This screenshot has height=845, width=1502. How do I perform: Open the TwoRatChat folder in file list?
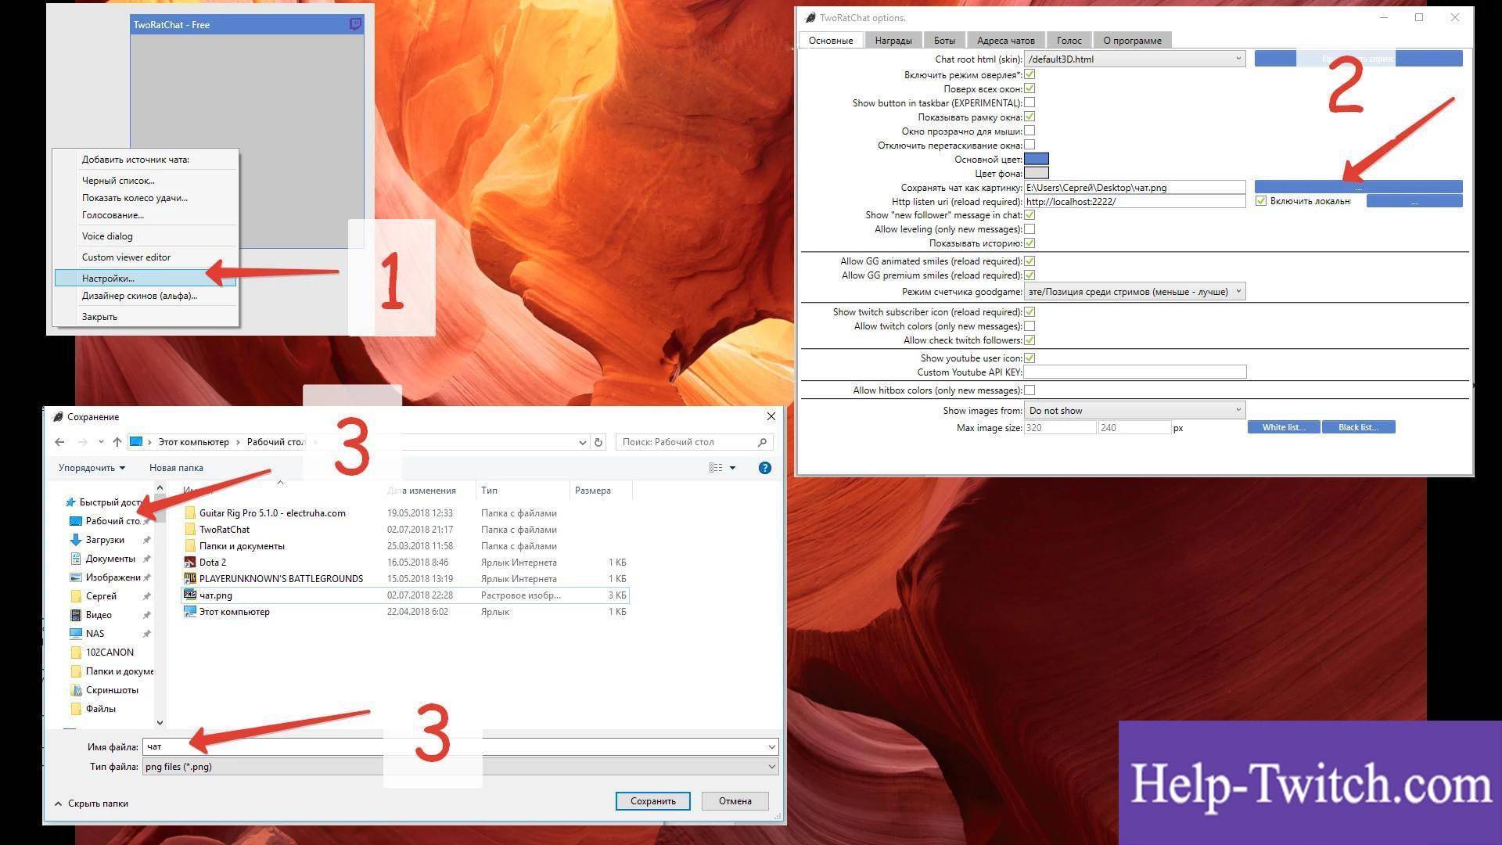coord(225,530)
